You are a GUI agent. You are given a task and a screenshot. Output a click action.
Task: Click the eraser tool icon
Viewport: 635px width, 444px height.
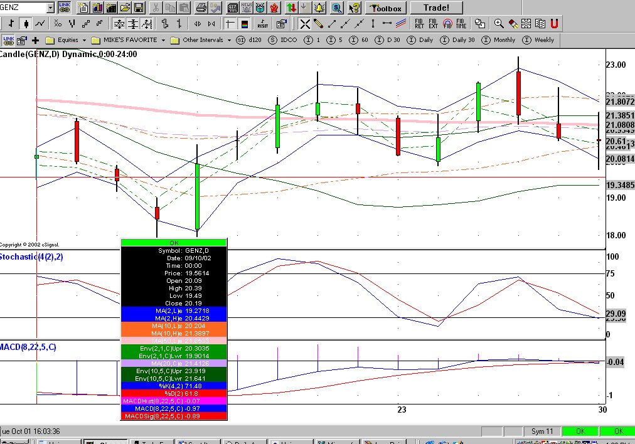coord(513,24)
